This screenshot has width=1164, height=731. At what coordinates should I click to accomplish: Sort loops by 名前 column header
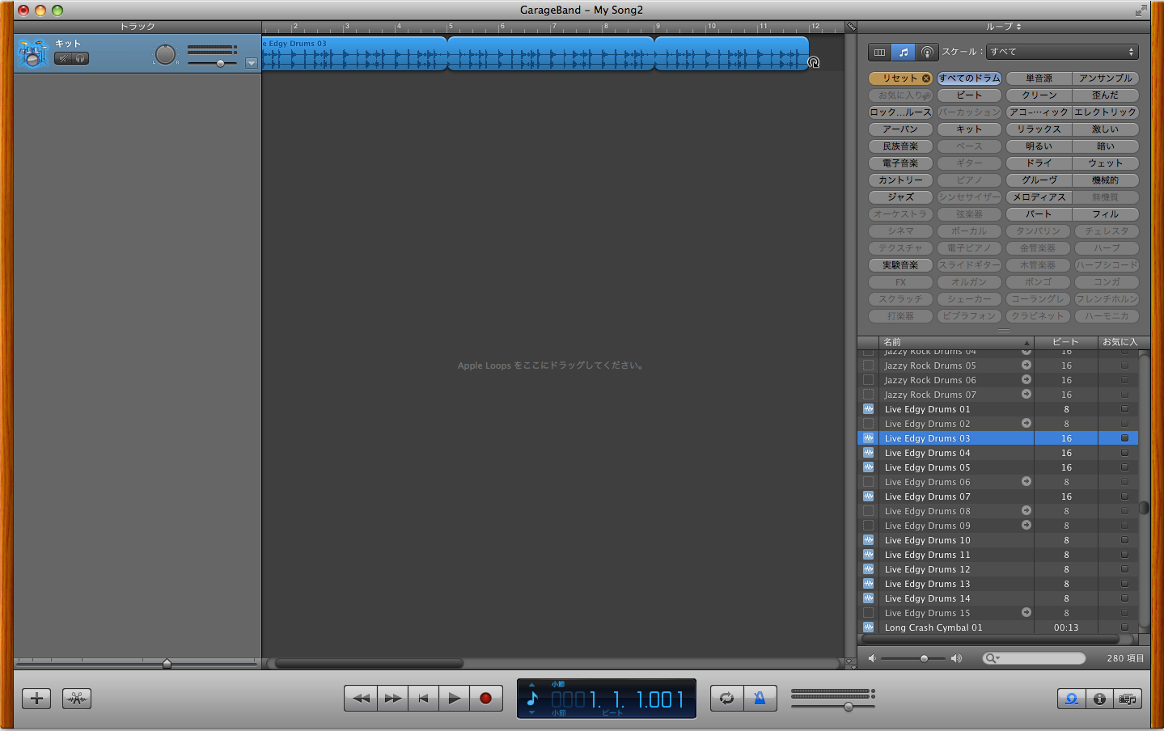pyautogui.click(x=956, y=342)
